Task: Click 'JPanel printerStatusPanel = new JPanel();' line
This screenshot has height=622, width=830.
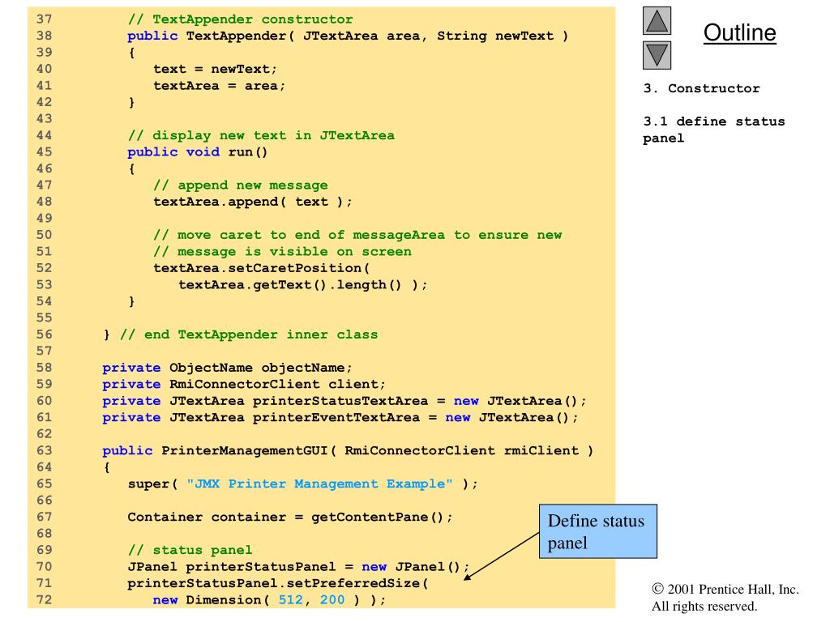Action: click(x=298, y=567)
